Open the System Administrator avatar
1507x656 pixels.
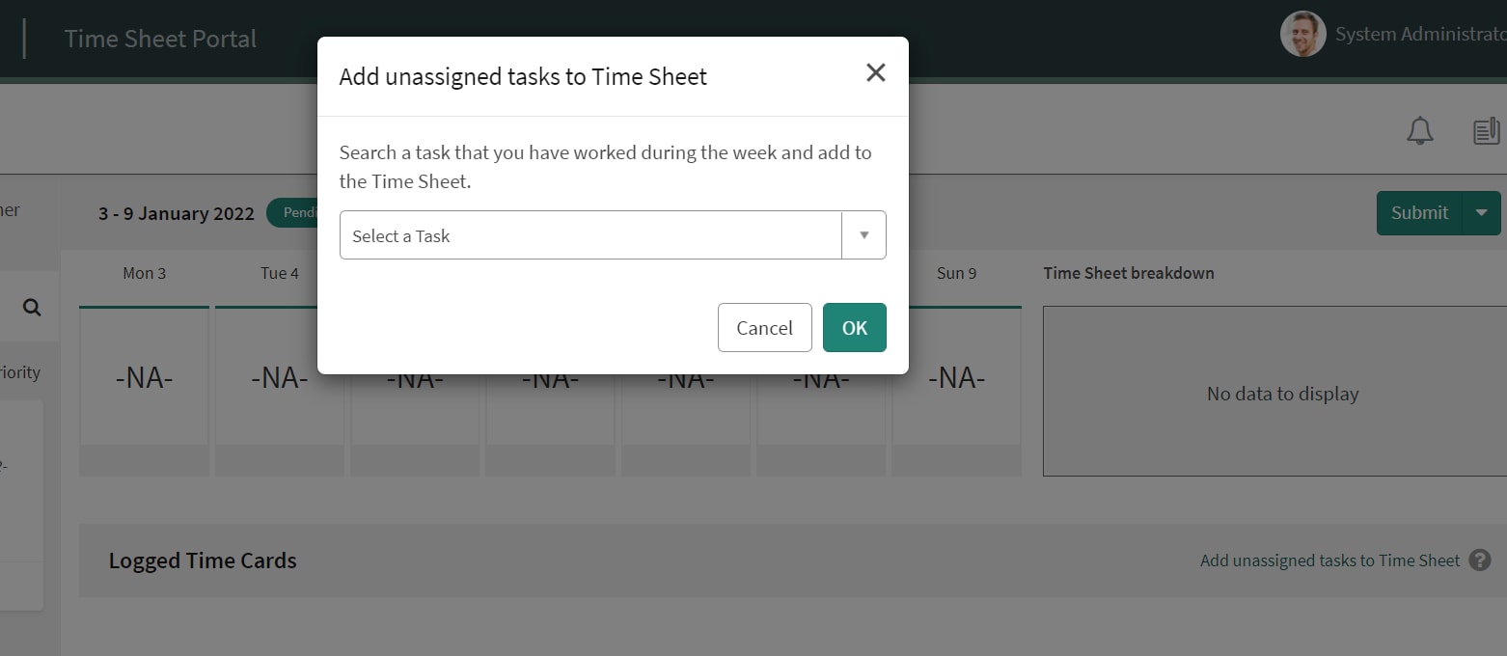pyautogui.click(x=1302, y=35)
